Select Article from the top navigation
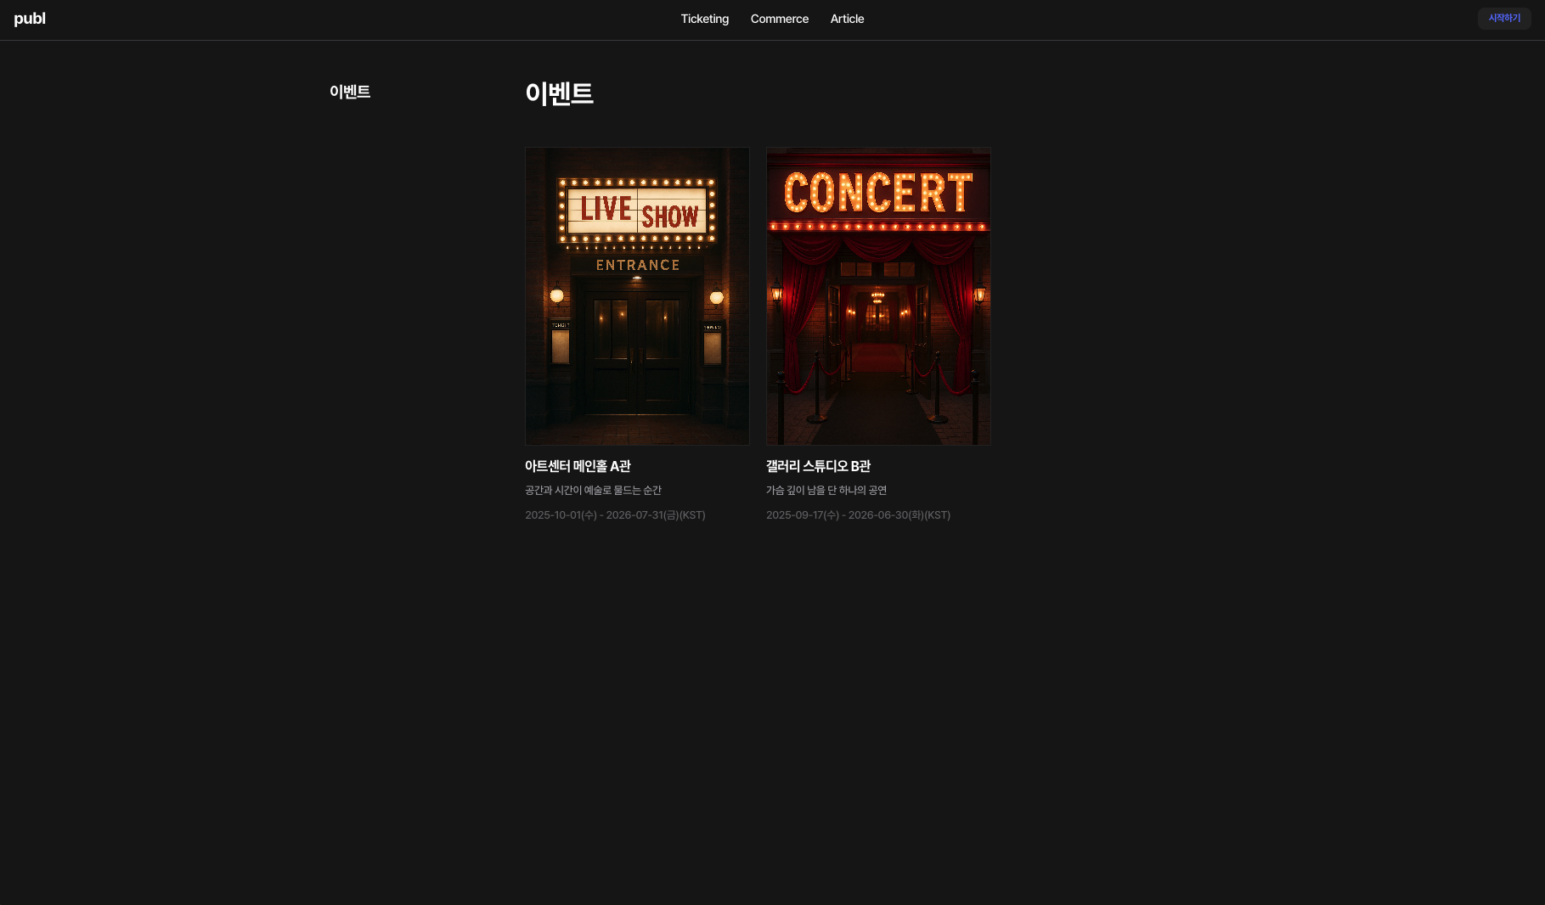Image resolution: width=1545 pixels, height=905 pixels. [847, 19]
